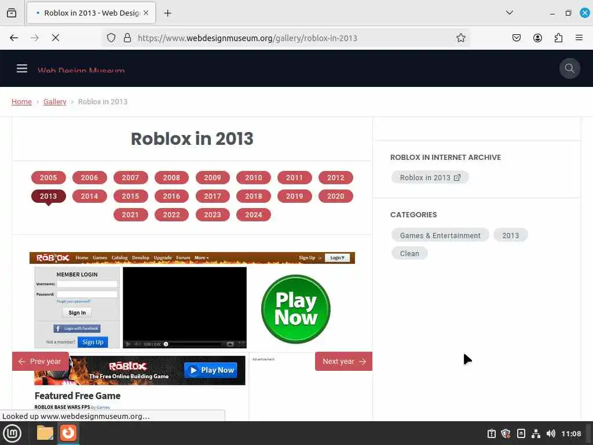Open the Firefox account icon
This screenshot has height=445, width=593.
[x=537, y=38]
